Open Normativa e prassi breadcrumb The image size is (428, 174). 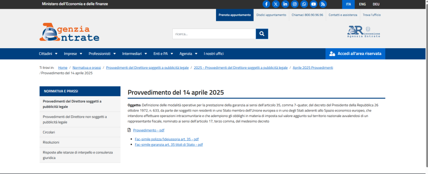87,68
